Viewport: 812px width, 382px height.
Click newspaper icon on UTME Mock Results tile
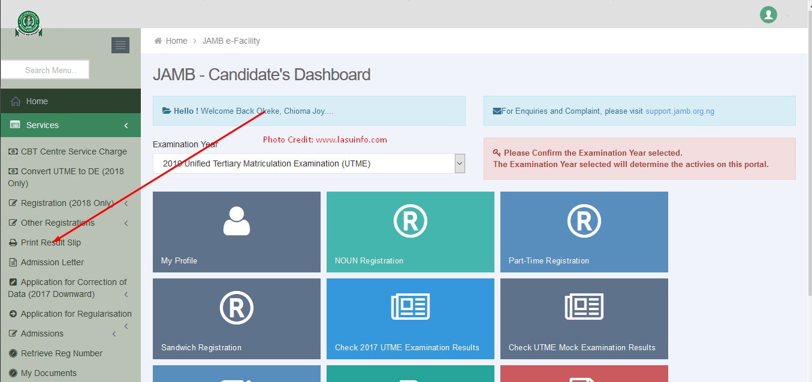(x=584, y=307)
